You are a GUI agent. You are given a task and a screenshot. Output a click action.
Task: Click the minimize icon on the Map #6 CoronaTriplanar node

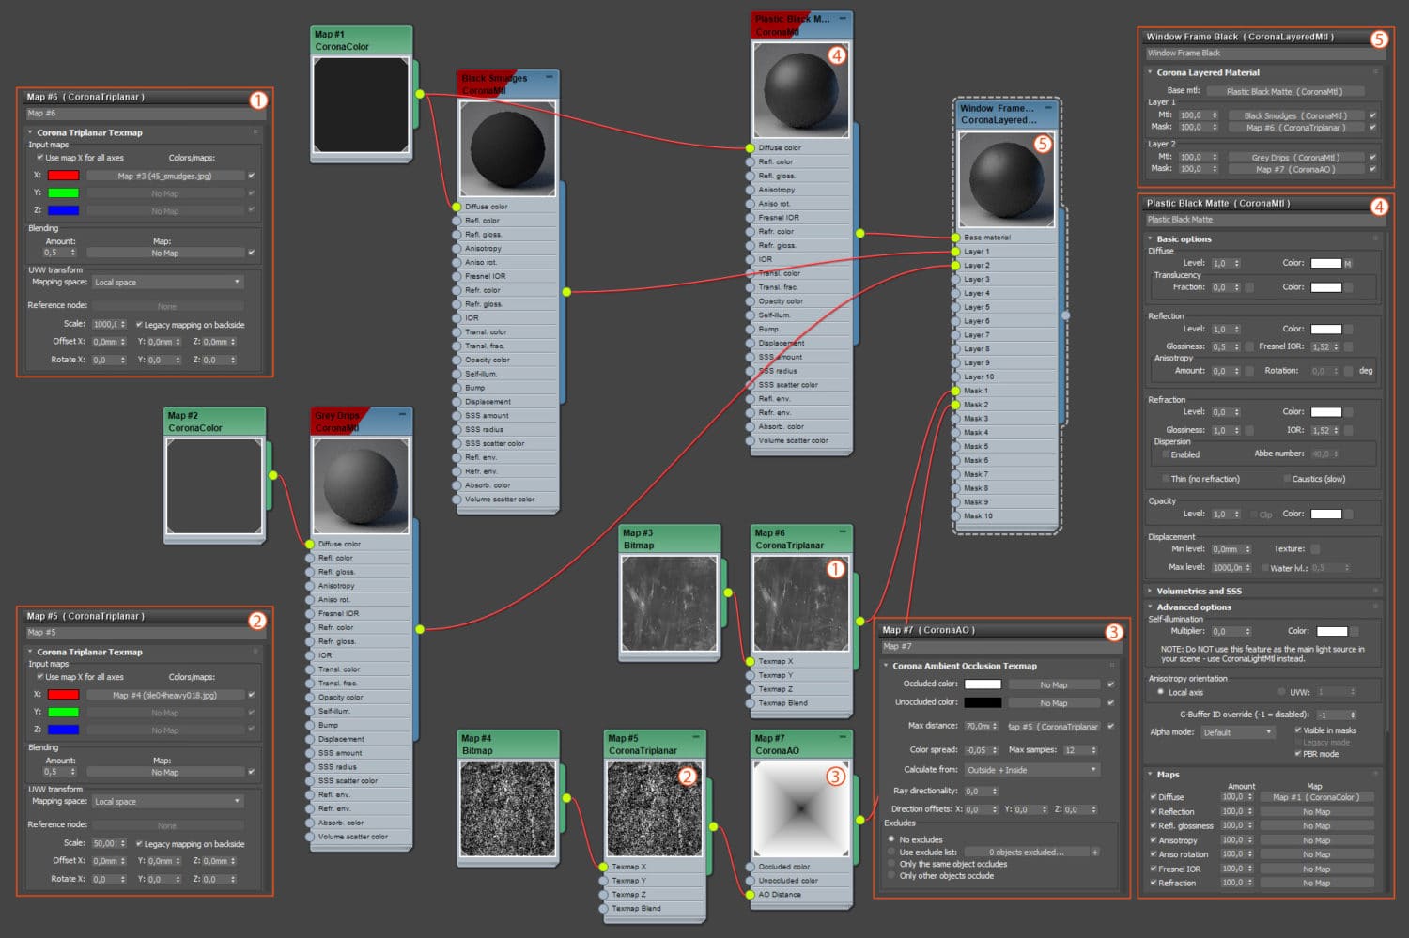click(x=843, y=529)
